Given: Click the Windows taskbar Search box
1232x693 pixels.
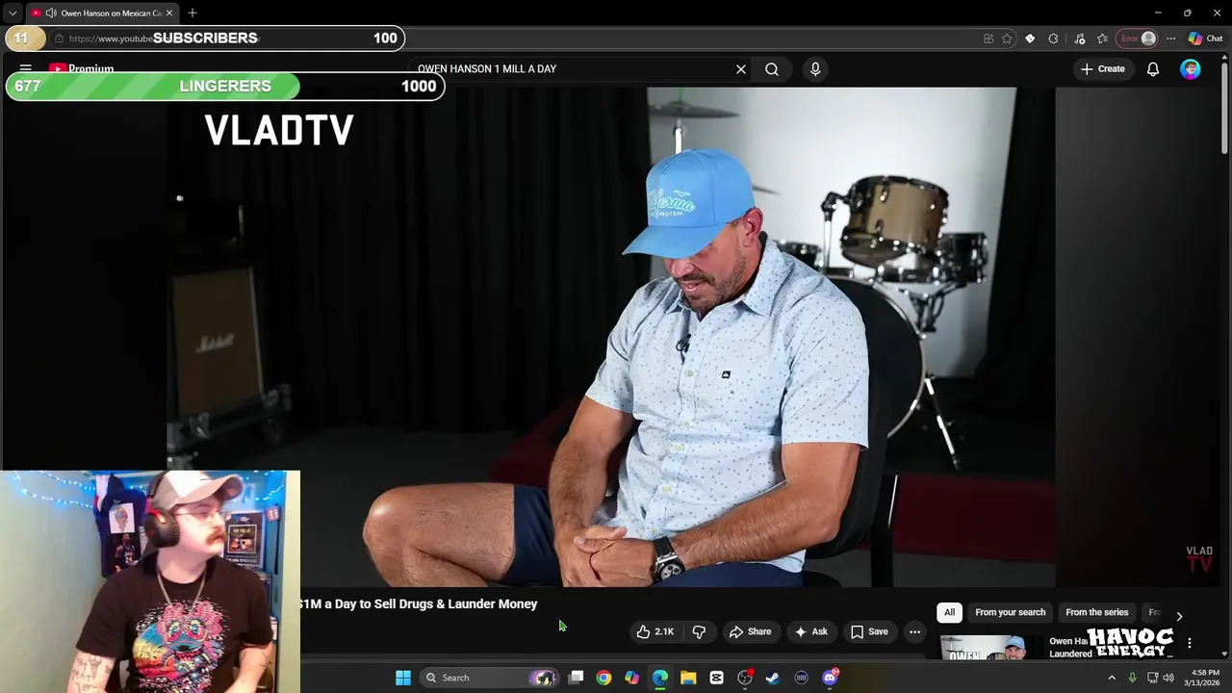Looking at the screenshot, I should click(x=489, y=678).
